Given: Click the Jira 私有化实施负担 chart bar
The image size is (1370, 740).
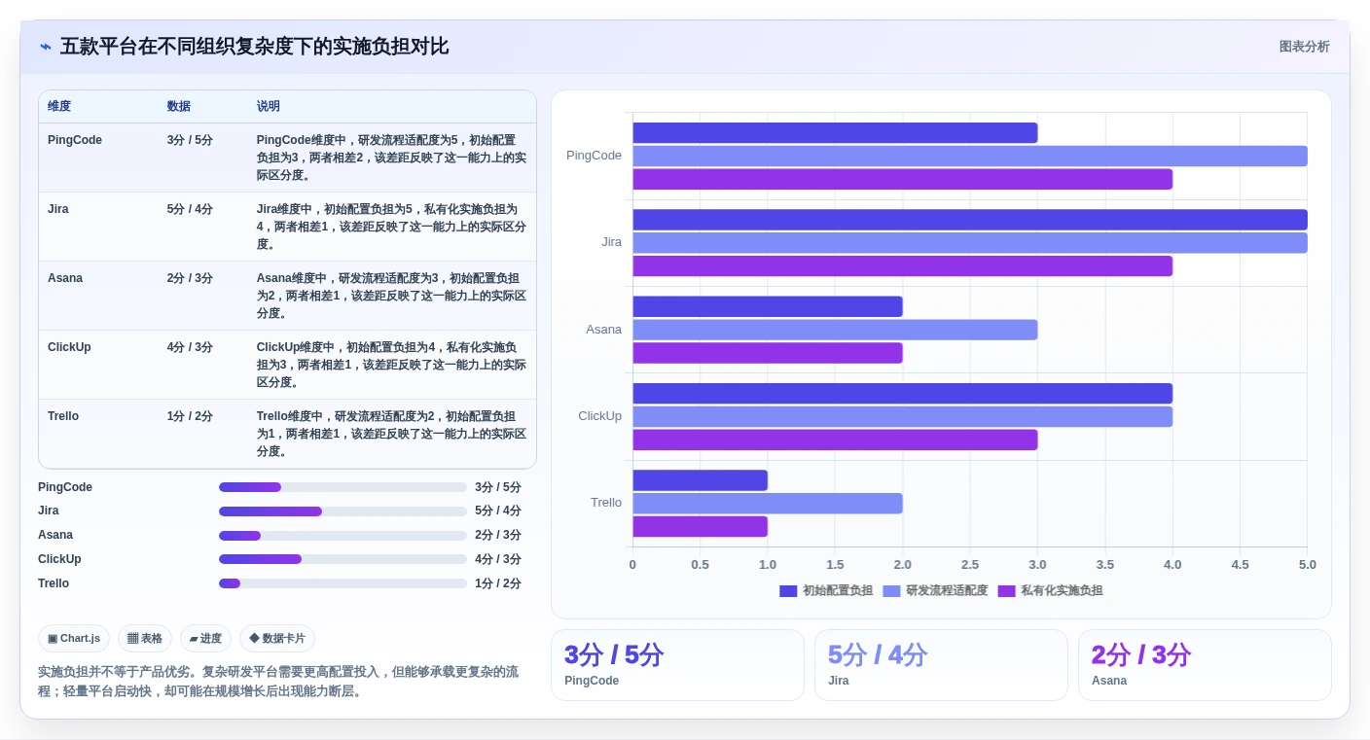Looking at the screenshot, I should point(902,265).
